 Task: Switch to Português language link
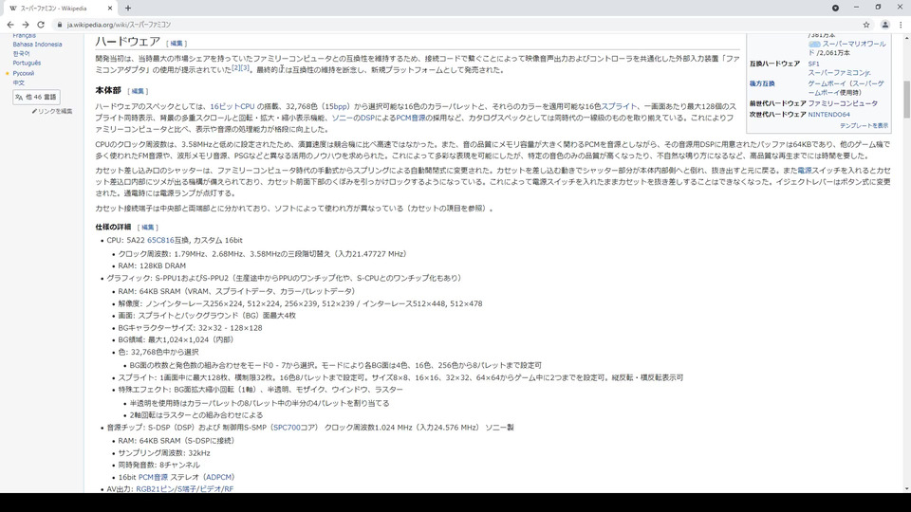coord(27,63)
